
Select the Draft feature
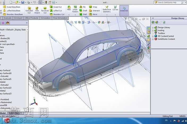pos(83,11)
